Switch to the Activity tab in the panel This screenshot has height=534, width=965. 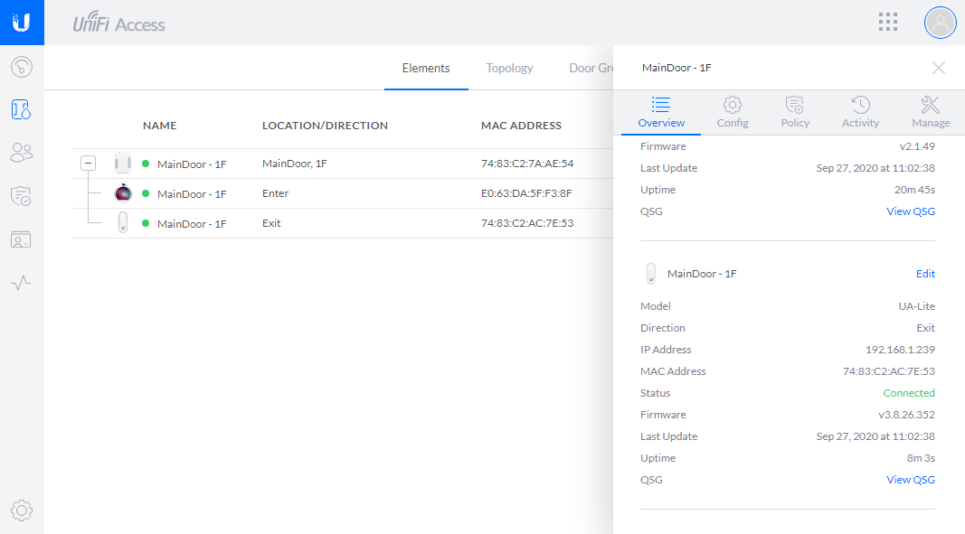pyautogui.click(x=860, y=113)
